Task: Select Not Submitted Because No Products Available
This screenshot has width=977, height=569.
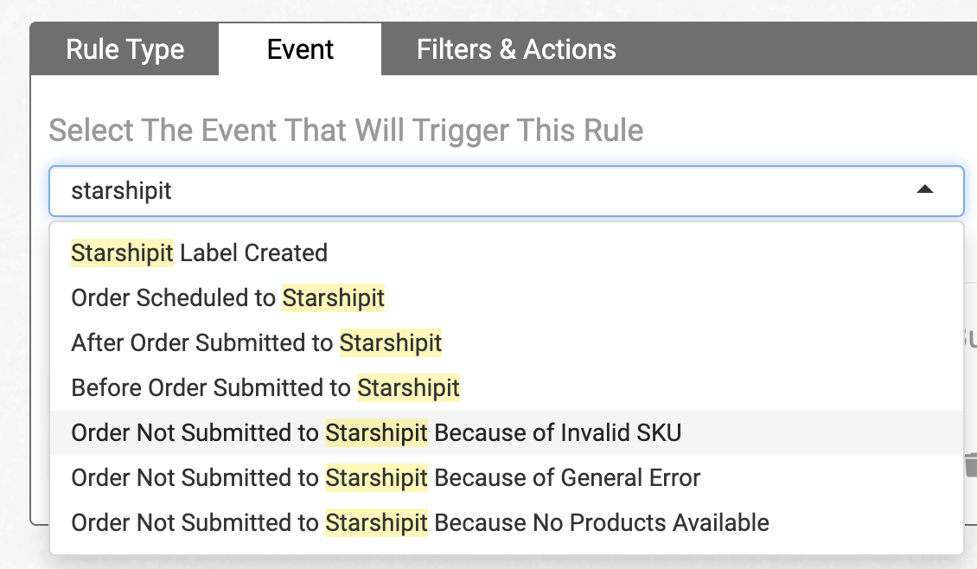Action: point(419,523)
